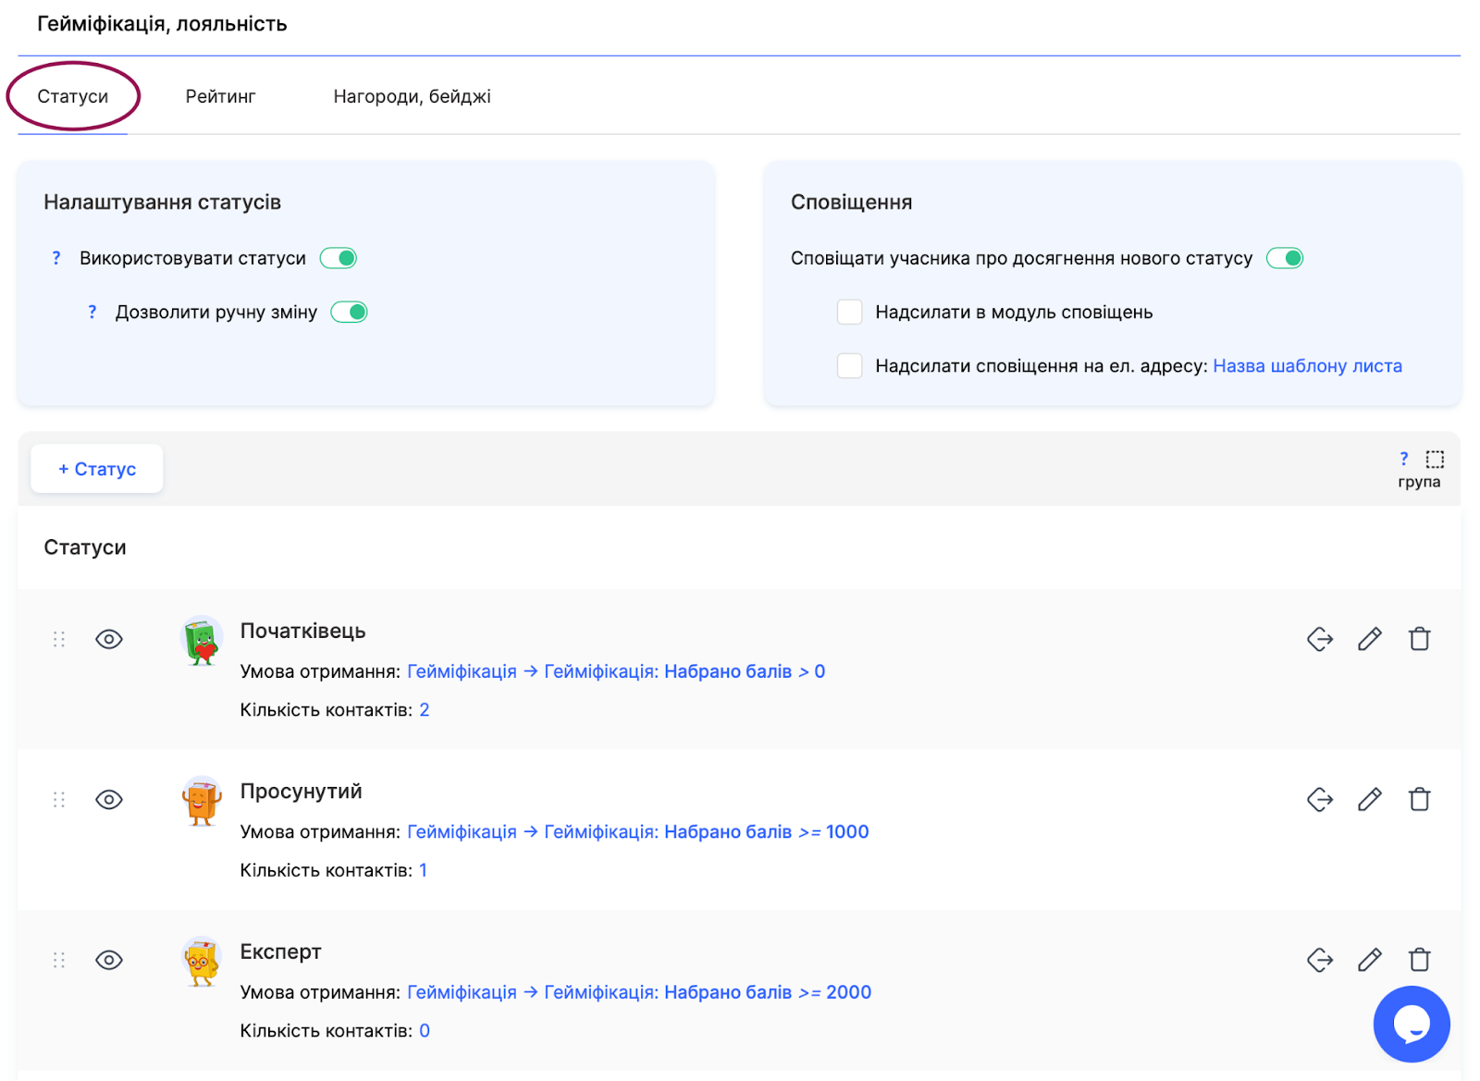Click the transfer arrow icon for Експерт
The height and width of the screenshot is (1081, 1480).
1319,960
